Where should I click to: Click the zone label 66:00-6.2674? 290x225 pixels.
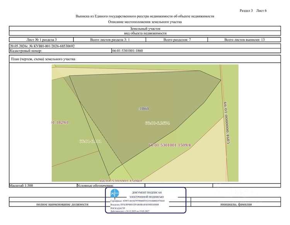157,123
